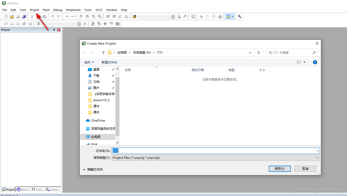Viewport: 347px width, 196px height.
Task: Open Options for Target magic wand icon
Action: 85,24
